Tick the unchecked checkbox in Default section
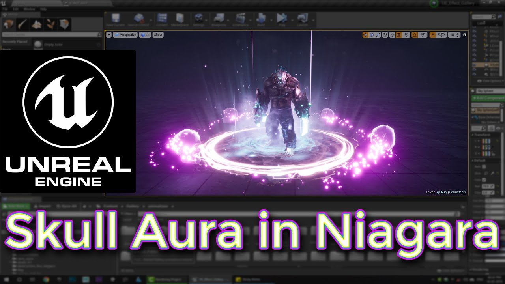Screen dimensions: 505x284 485,167
